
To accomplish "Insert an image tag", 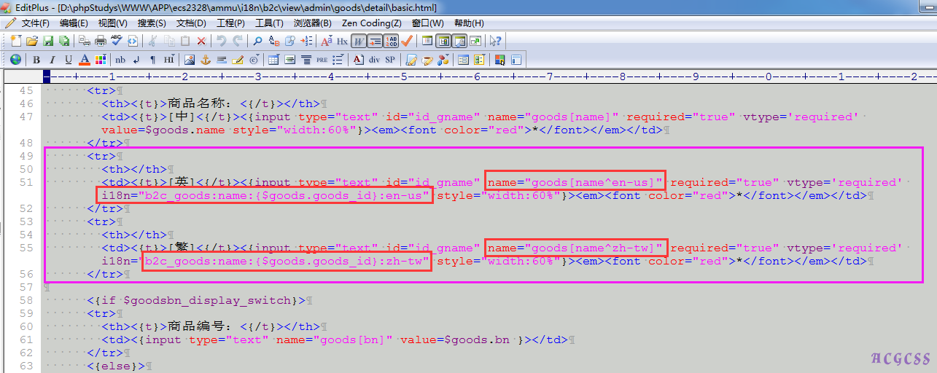I will pyautogui.click(x=189, y=60).
